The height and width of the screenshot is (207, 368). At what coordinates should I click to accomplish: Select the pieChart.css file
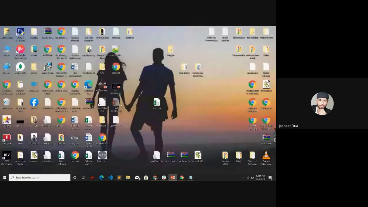(157, 157)
